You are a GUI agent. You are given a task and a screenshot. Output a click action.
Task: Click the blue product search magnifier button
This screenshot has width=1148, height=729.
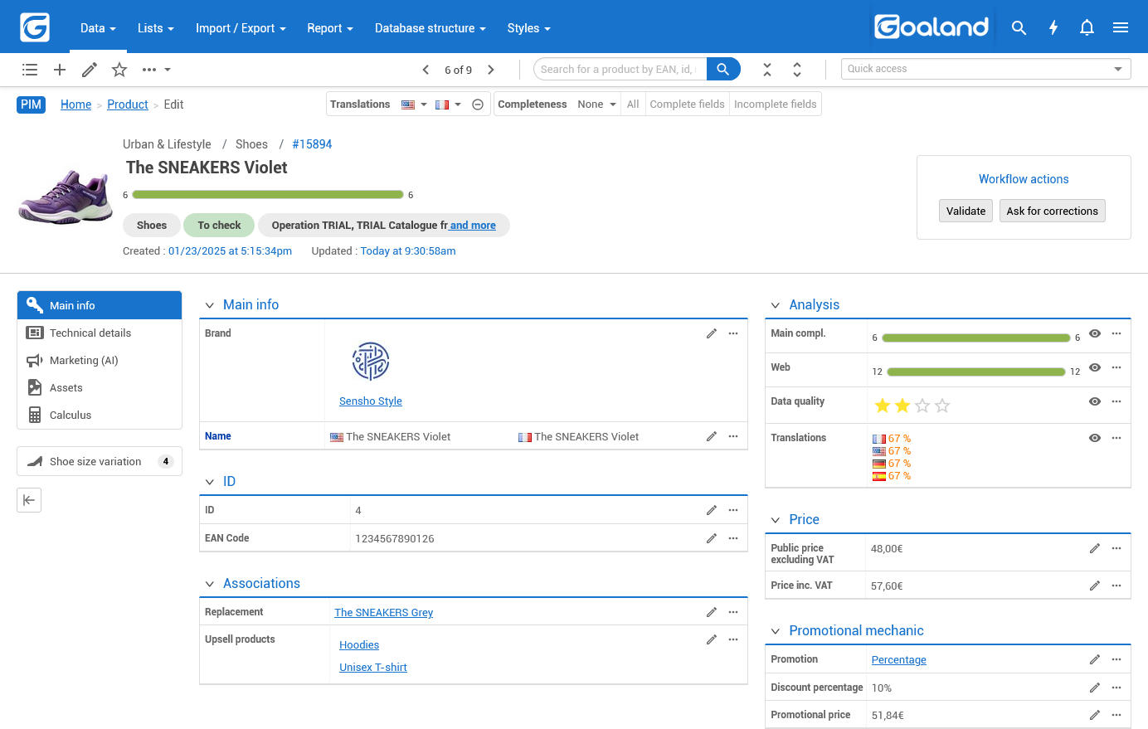tap(722, 70)
